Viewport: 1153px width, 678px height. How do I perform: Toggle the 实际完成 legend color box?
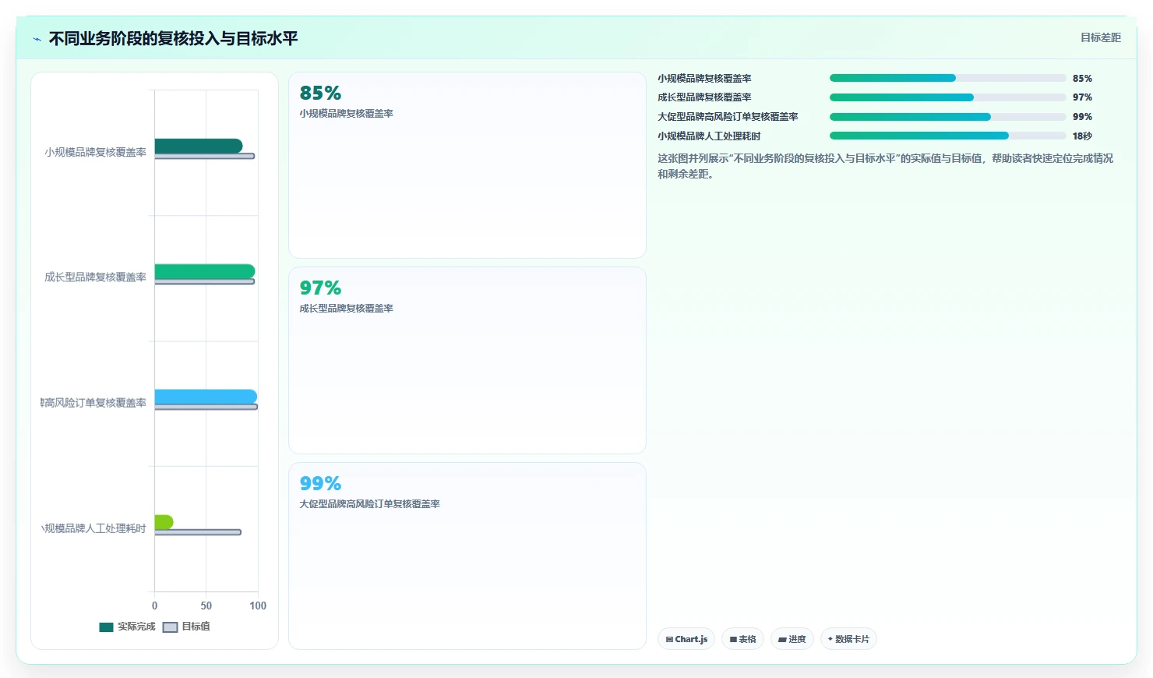pos(107,627)
